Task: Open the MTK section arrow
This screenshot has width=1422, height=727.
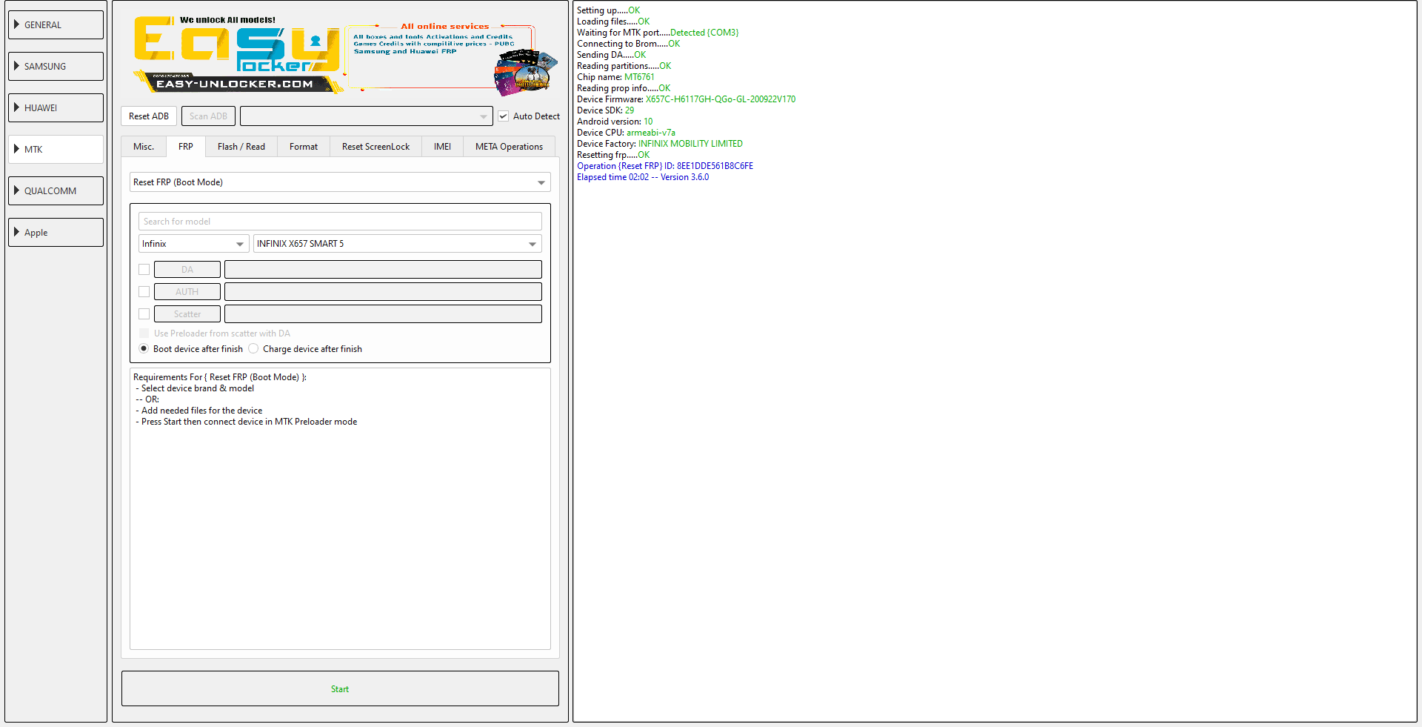Action: tap(16, 149)
